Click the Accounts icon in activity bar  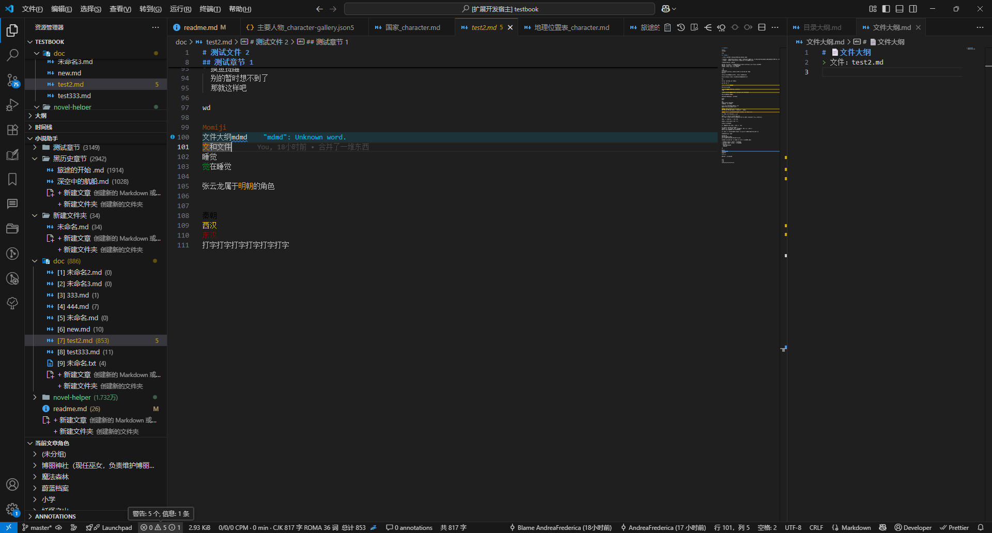[x=12, y=484]
